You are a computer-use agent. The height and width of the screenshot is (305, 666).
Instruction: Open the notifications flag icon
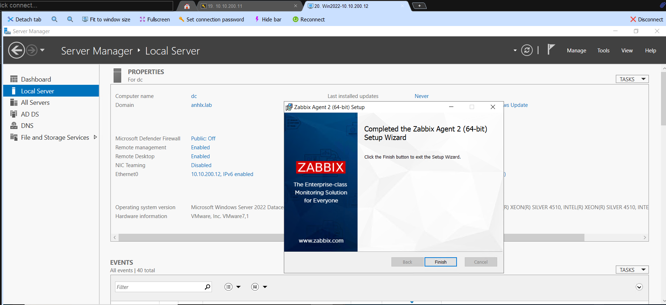point(551,50)
